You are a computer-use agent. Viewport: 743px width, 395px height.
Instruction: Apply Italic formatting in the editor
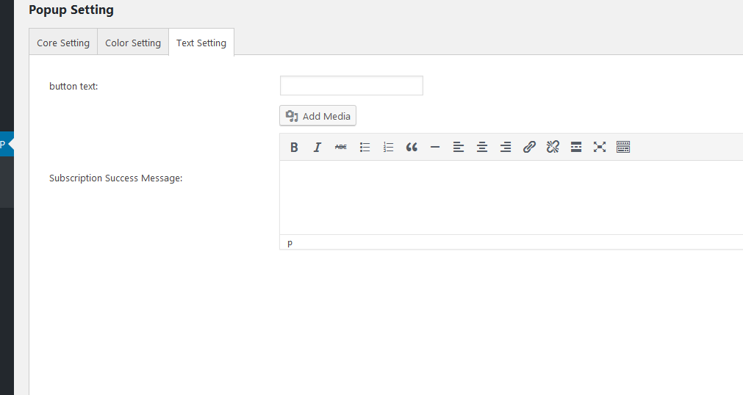tap(317, 148)
